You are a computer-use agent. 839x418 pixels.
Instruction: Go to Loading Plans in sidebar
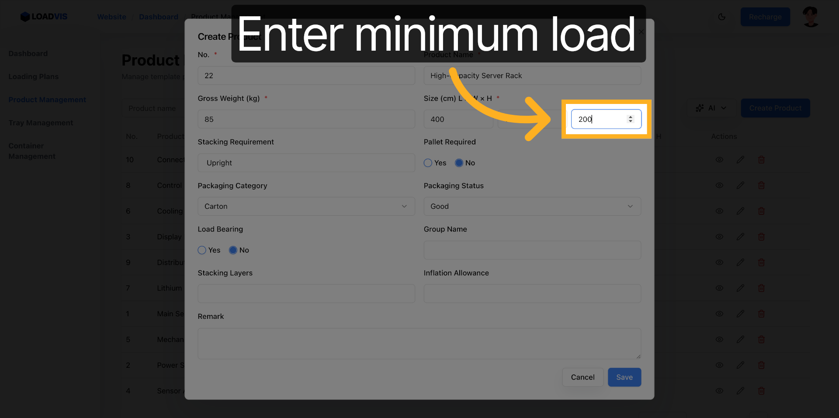point(34,76)
